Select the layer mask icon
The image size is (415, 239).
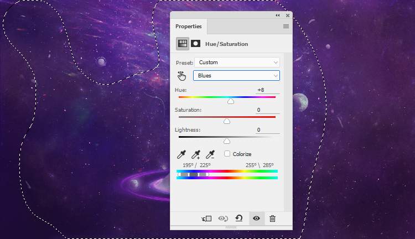point(196,44)
